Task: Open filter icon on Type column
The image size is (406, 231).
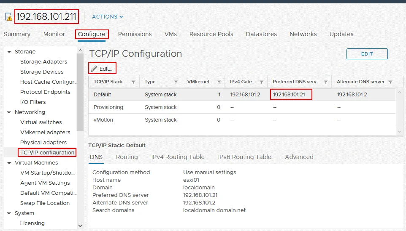Action: (176, 82)
